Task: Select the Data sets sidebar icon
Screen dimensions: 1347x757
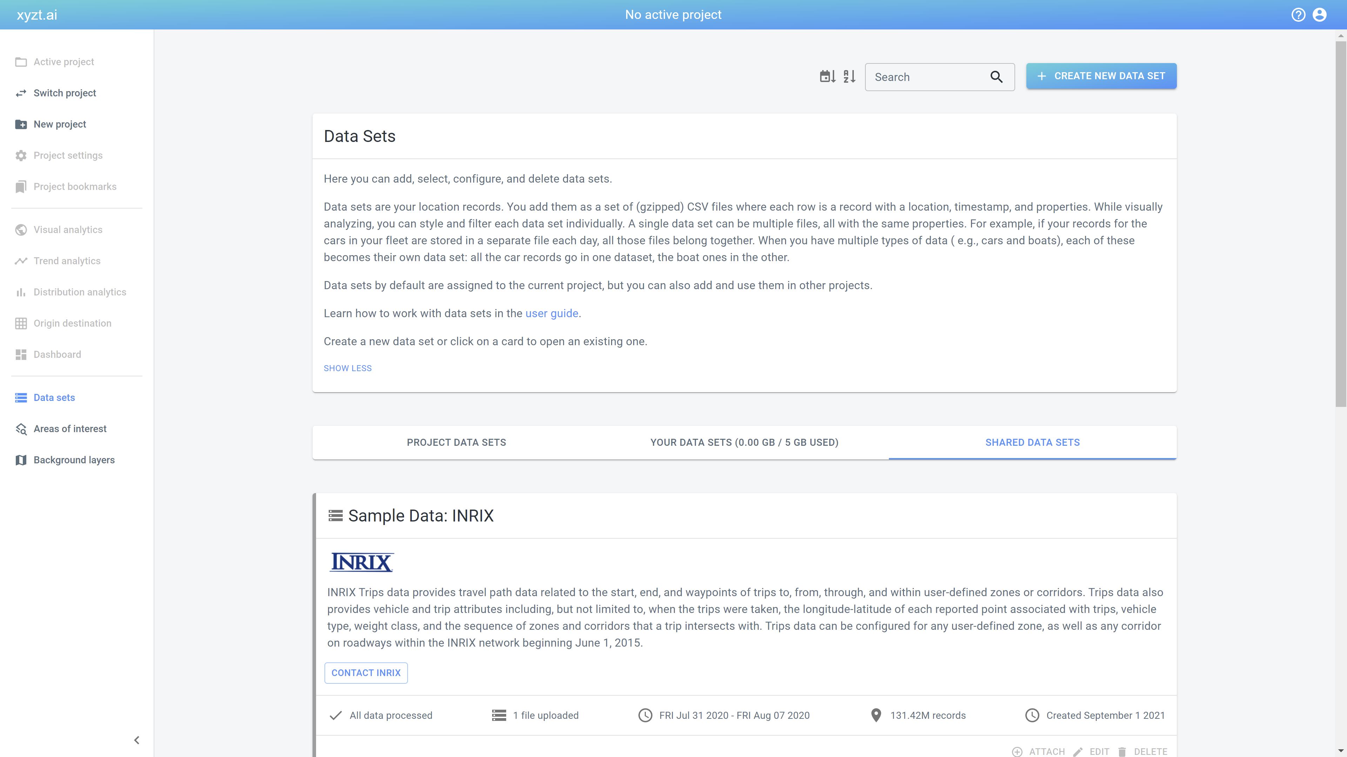Action: 21,397
